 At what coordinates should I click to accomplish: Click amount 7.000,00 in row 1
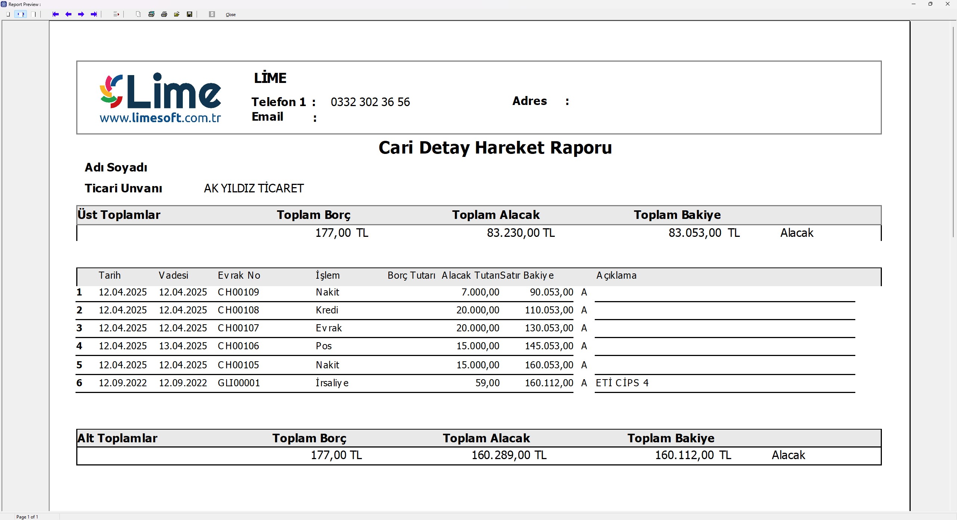pyautogui.click(x=480, y=292)
